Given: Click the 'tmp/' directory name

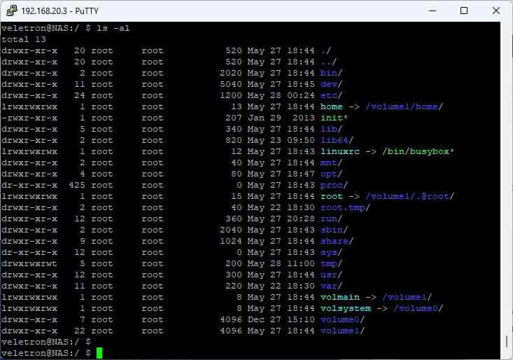Looking at the screenshot, I should (331, 263).
